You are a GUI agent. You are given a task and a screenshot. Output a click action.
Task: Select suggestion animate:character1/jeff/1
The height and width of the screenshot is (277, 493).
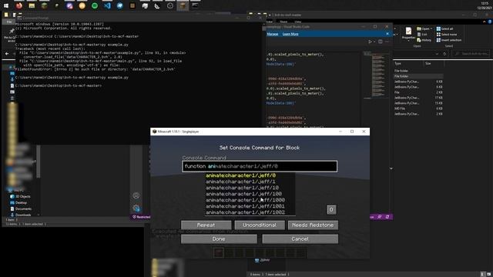click(240, 182)
